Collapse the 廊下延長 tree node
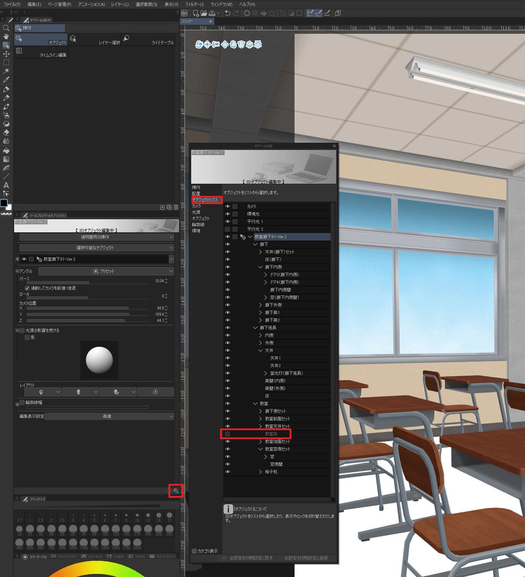The image size is (525, 577). pyautogui.click(x=255, y=327)
